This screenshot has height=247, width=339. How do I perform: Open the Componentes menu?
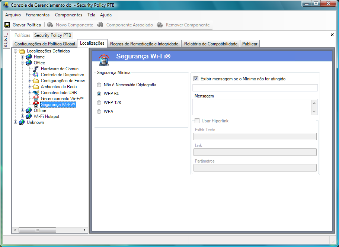[68, 15]
